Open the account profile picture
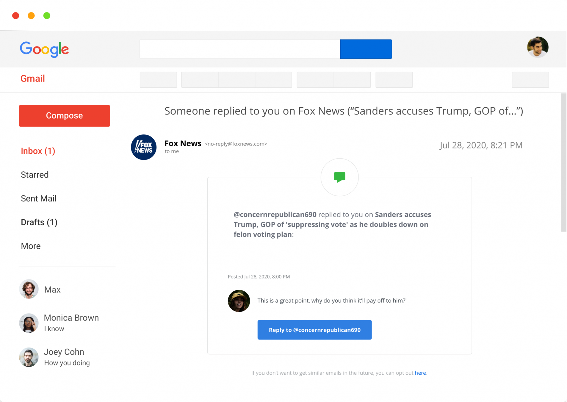 click(x=537, y=47)
